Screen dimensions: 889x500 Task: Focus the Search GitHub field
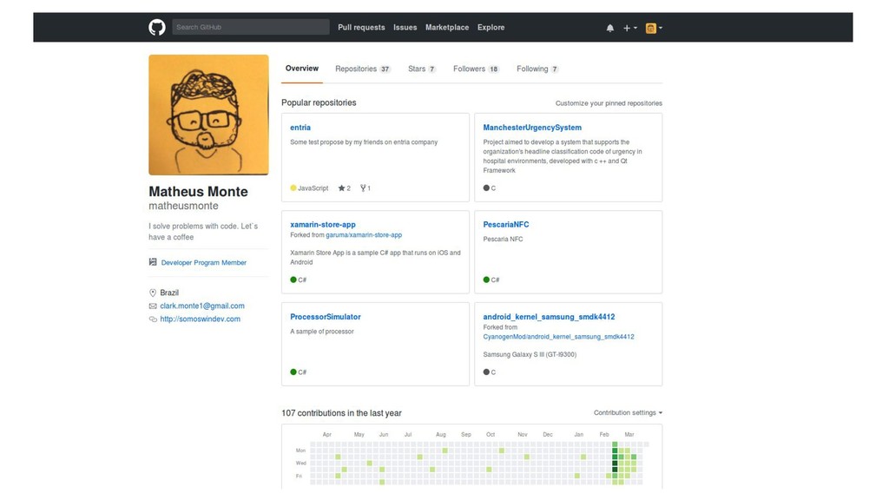click(x=251, y=27)
